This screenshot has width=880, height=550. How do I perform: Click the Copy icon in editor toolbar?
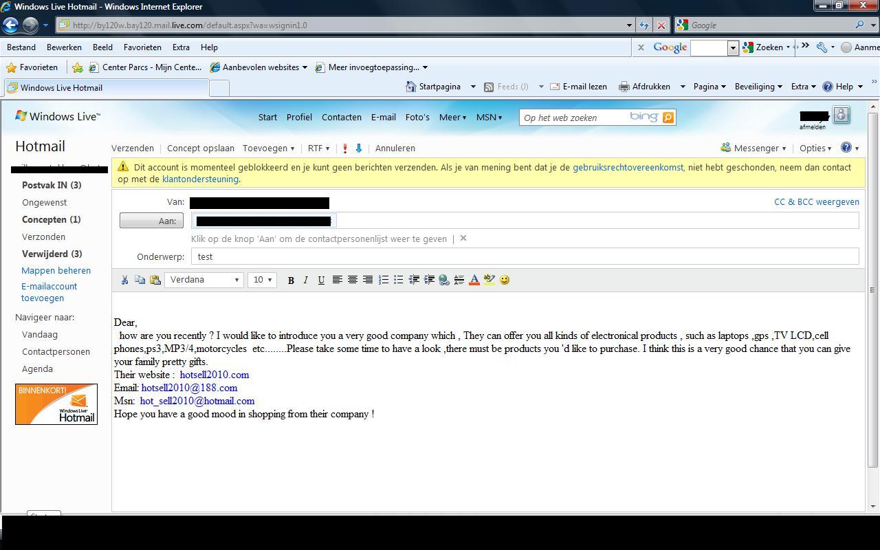click(x=140, y=280)
